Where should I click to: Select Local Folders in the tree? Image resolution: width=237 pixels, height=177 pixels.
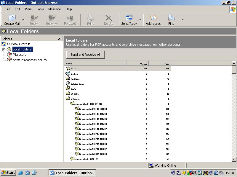(x=22, y=49)
